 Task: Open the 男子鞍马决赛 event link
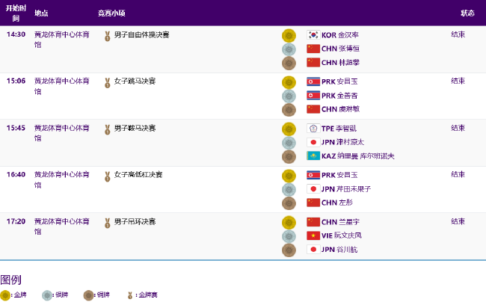(135, 128)
